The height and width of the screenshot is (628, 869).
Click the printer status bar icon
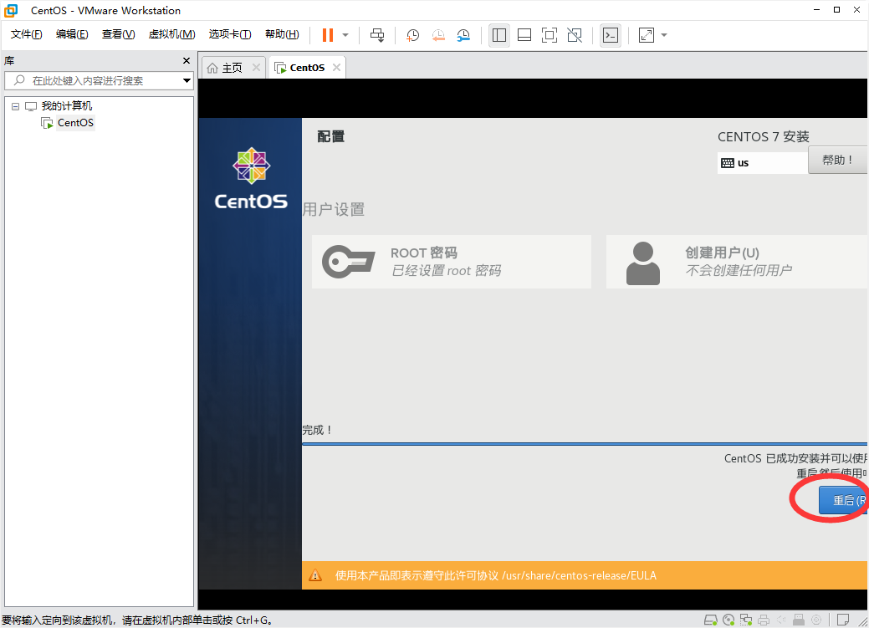[764, 620]
